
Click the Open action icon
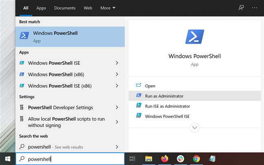(x=139, y=85)
